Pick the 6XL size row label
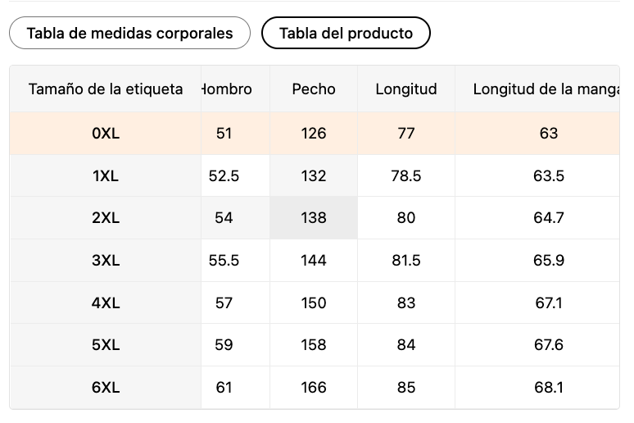This screenshot has height=423, width=634. [106, 388]
